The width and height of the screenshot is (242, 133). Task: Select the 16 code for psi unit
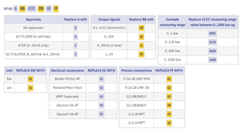[30, 88]
